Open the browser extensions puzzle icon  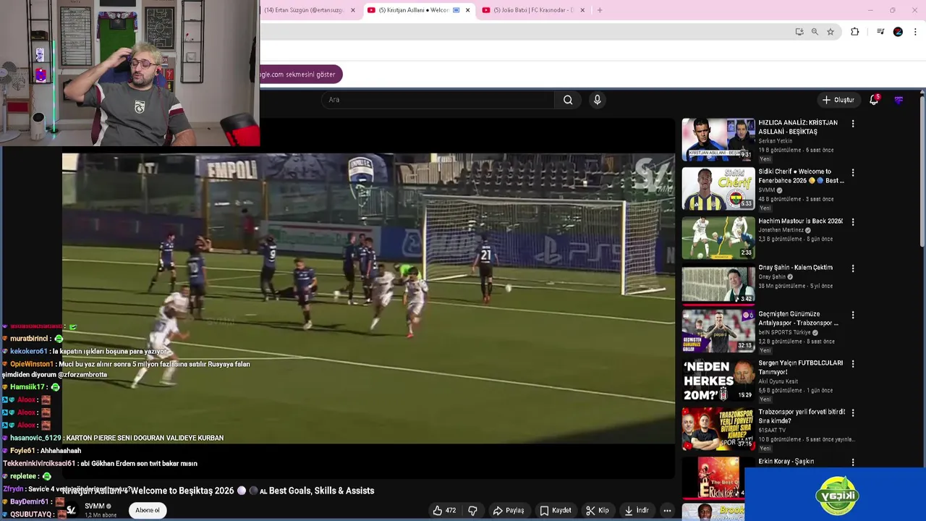pos(855,32)
